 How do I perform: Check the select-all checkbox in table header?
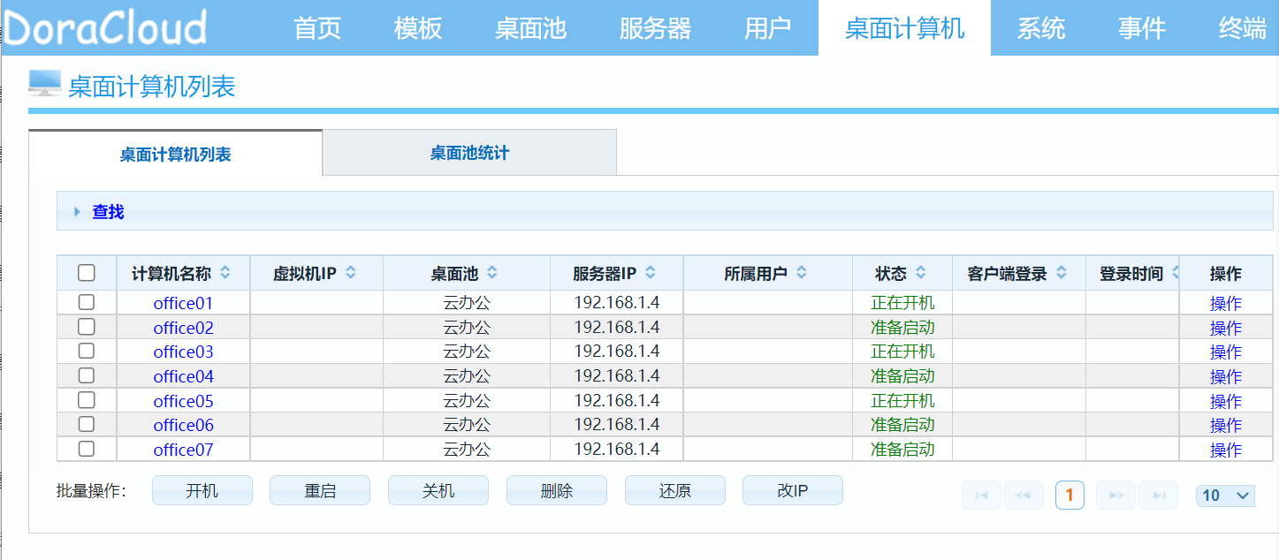86,272
